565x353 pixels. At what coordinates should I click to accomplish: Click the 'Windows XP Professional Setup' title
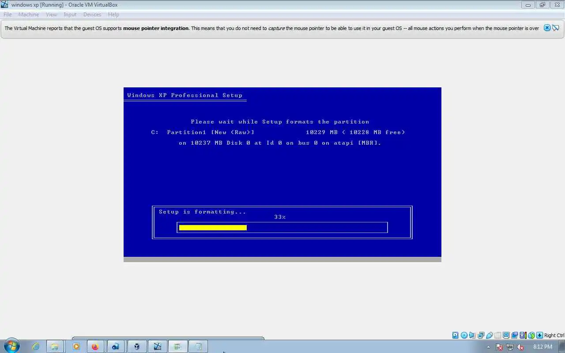(185, 95)
